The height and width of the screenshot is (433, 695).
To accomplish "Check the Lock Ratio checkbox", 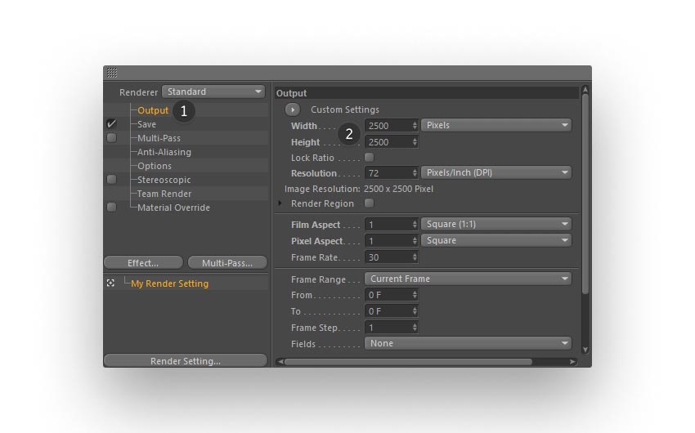I will [369, 157].
